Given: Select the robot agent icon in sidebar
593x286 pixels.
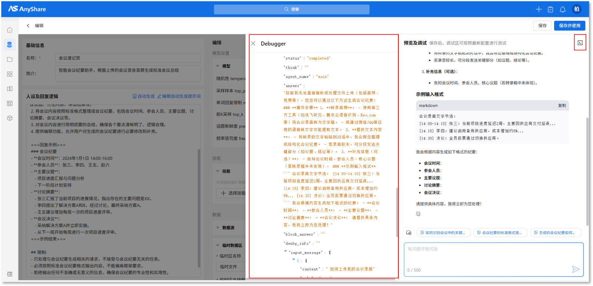Looking at the screenshot, I should (10, 45).
